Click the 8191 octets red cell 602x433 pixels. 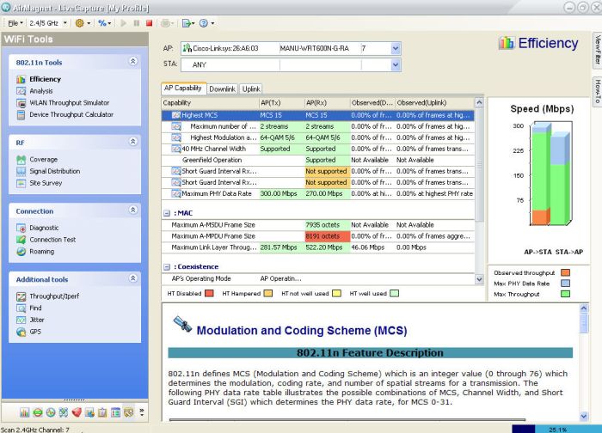[x=327, y=236]
